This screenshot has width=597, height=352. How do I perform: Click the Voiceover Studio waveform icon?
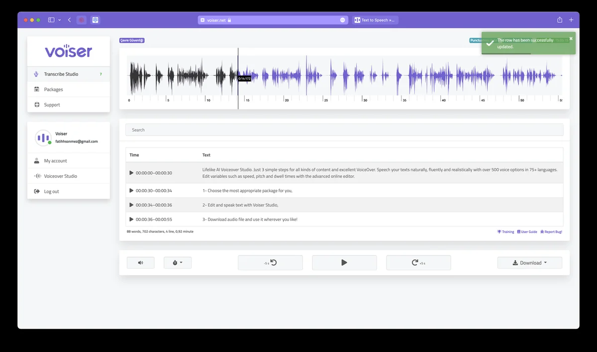37,176
